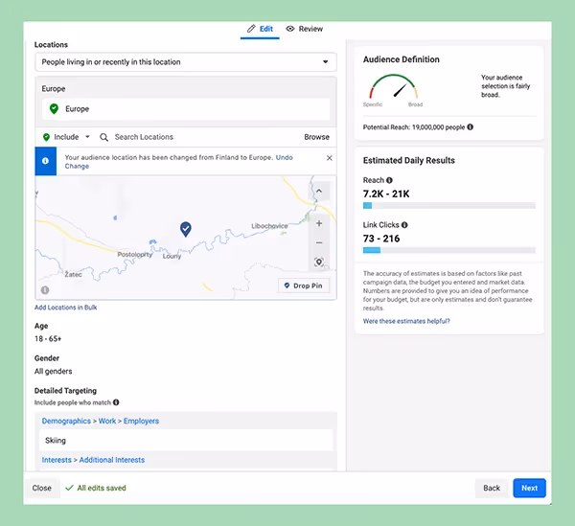Click the Reach estimate bar
575x526 pixels.
(x=449, y=206)
